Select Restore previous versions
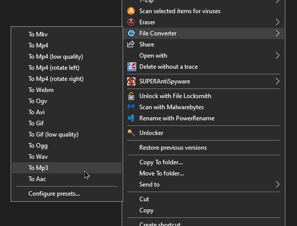The height and width of the screenshot is (226, 297). pos(204,148)
